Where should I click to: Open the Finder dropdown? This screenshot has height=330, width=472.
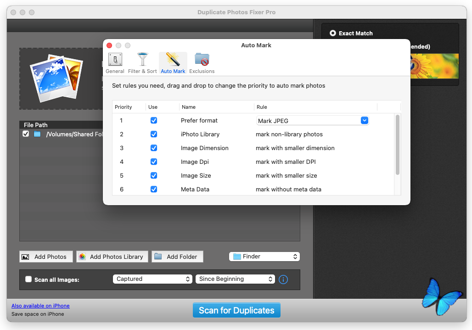[264, 257]
